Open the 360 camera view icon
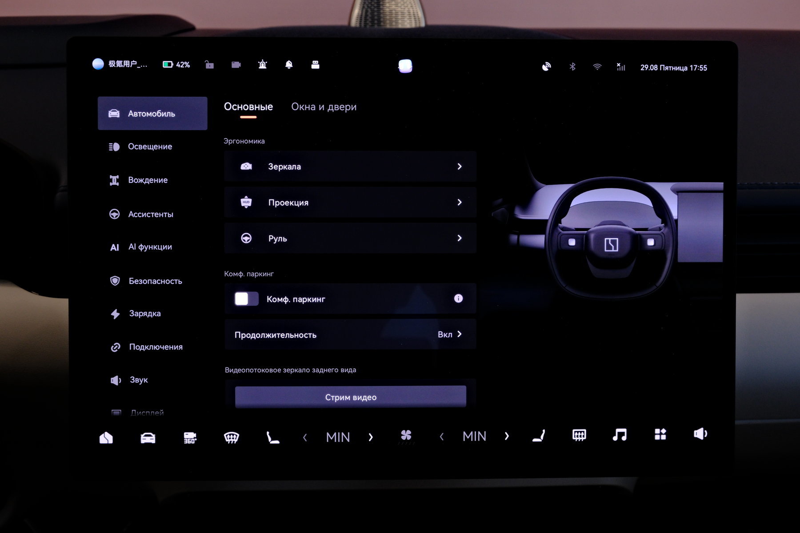The image size is (800, 533). [x=190, y=438]
